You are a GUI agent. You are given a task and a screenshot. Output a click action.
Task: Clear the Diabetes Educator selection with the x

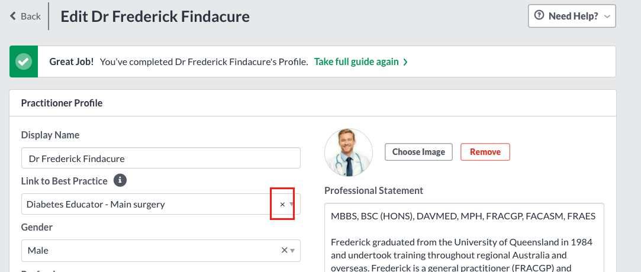click(x=282, y=204)
